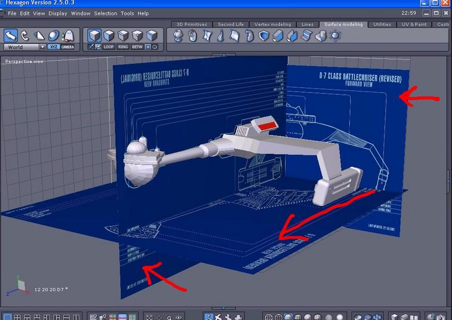452x320 pixels.
Task: Pick the block-with-cylinder Boolean icon
Action: [x=320, y=36]
